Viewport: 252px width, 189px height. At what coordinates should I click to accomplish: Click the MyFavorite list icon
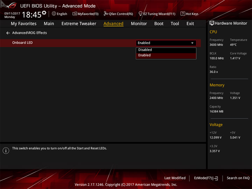75,14
